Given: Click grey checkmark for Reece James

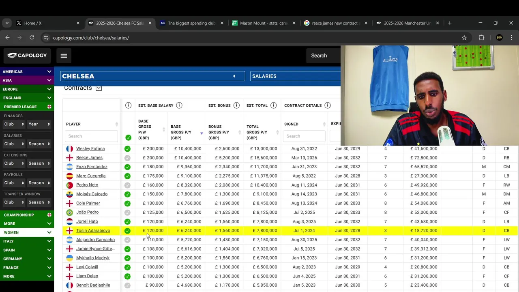Looking at the screenshot, I should pyautogui.click(x=127, y=158).
